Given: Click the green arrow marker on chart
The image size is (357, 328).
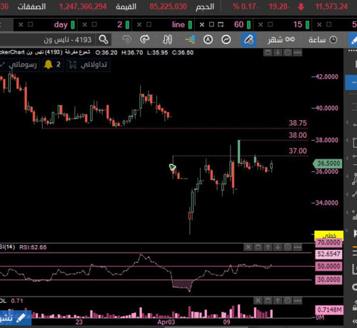Looking at the screenshot, I should coord(172,167).
